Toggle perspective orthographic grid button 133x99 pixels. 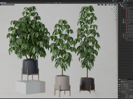[116, 20]
